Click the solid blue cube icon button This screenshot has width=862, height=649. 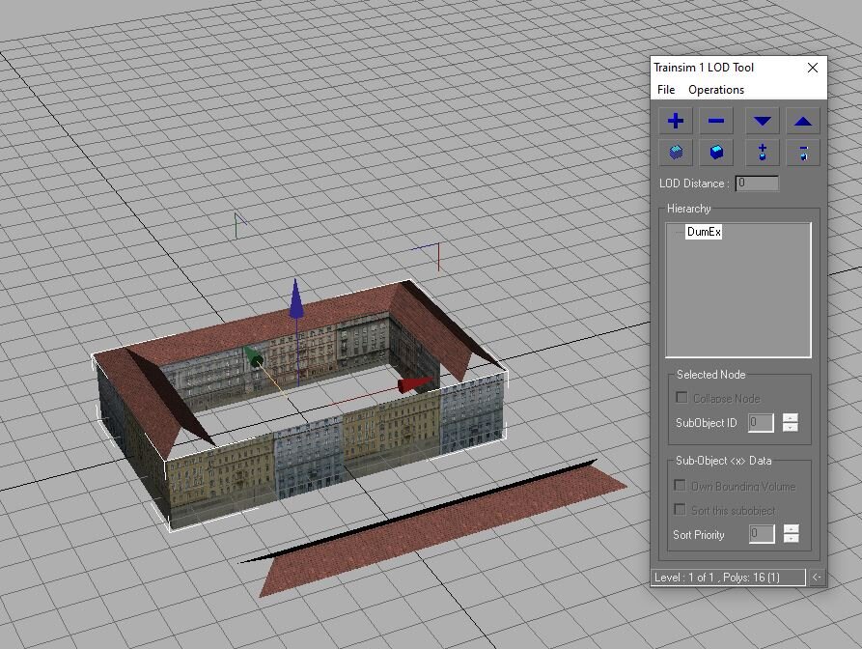tap(716, 153)
